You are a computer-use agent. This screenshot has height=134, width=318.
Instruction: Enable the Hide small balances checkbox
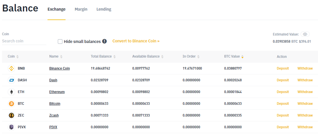coord(60,42)
